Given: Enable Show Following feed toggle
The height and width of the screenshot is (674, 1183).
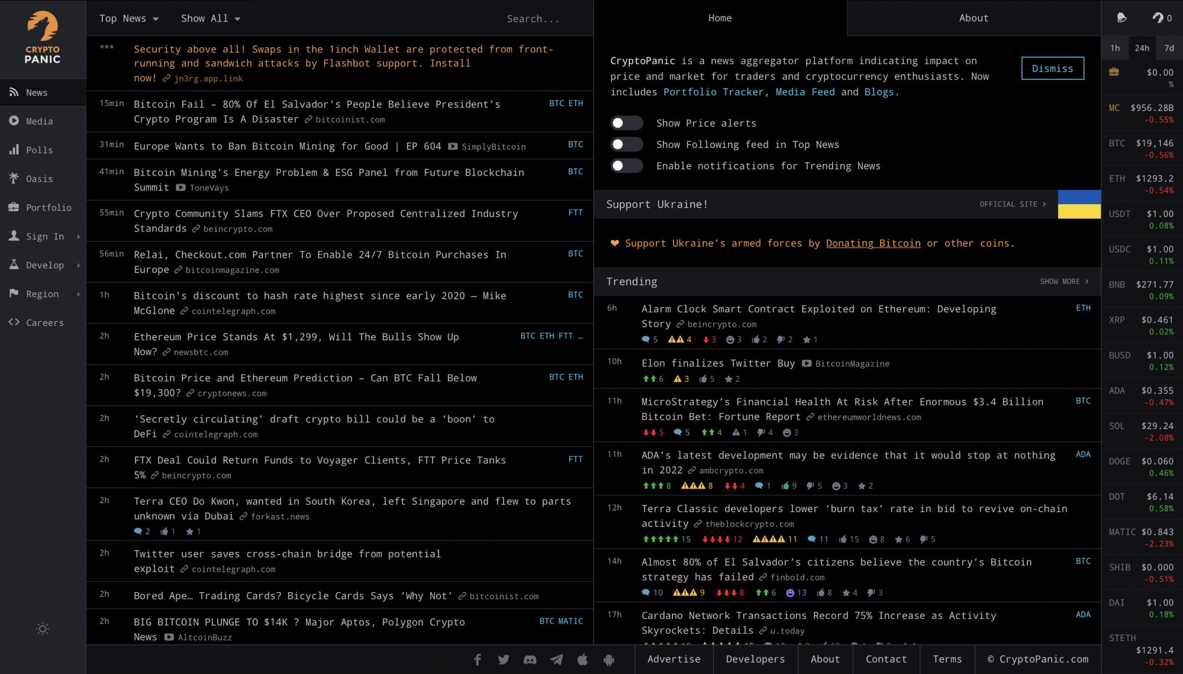Looking at the screenshot, I should click(627, 144).
